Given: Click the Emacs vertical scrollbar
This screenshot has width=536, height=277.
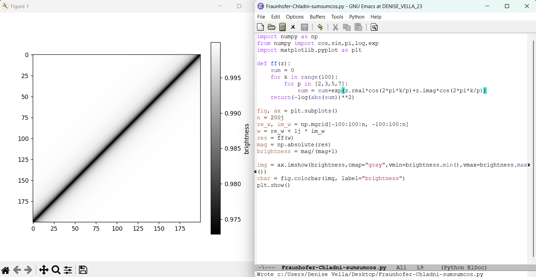Looking at the screenshot, I should pos(533,149).
